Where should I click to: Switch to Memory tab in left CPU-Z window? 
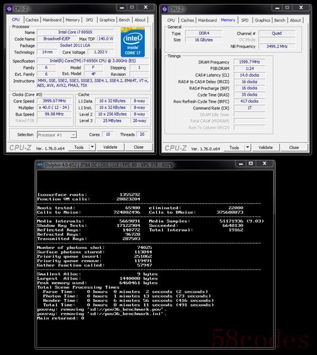tap(72, 20)
